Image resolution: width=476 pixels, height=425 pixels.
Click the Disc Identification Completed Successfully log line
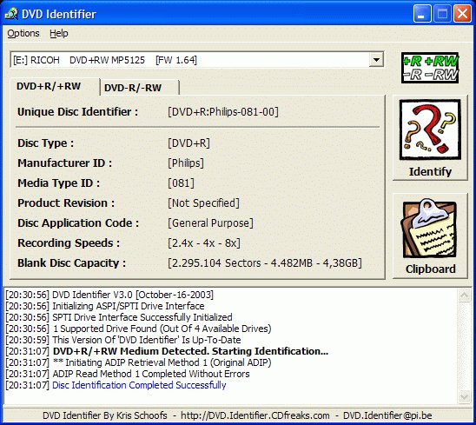pos(139,385)
